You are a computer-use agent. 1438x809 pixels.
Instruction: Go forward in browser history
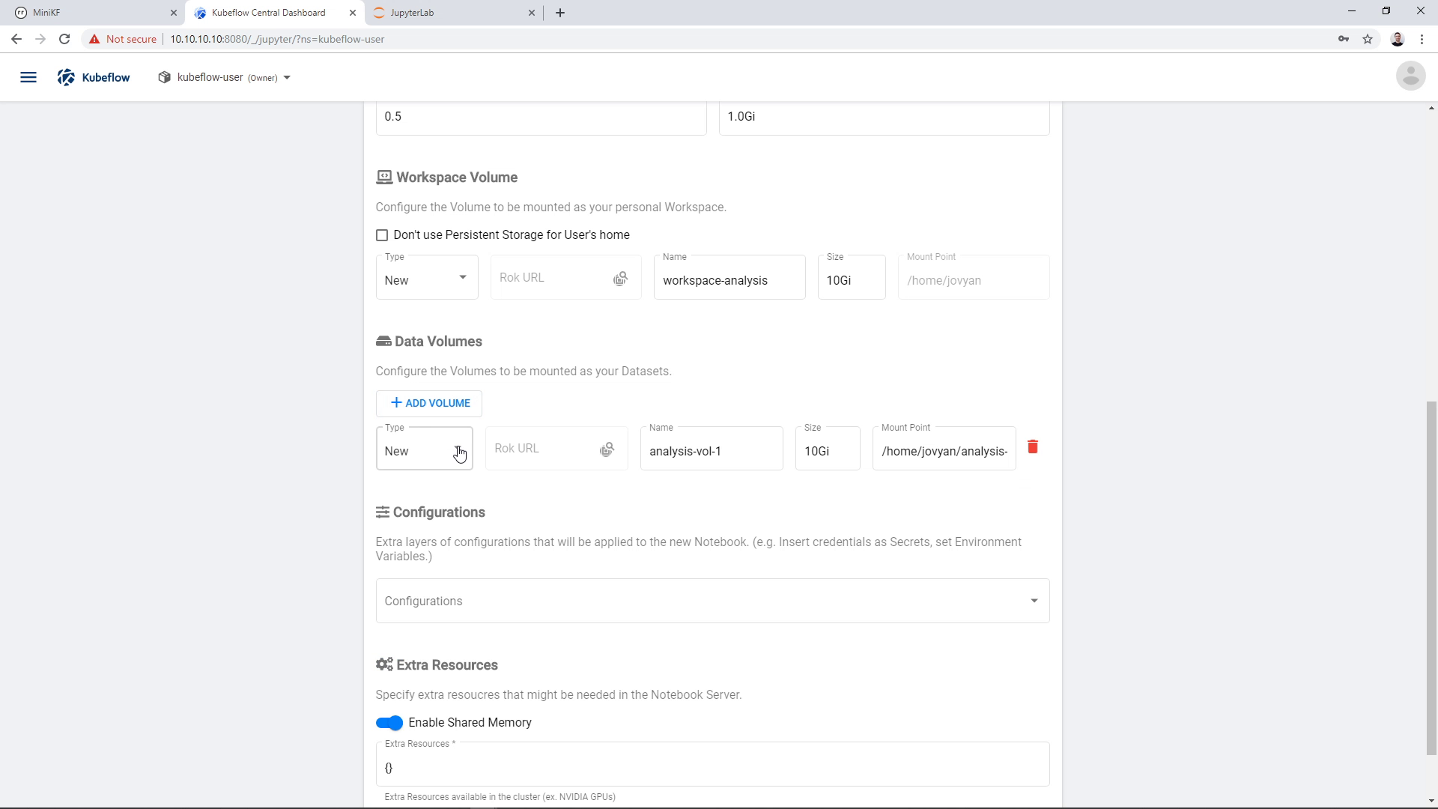coord(40,39)
